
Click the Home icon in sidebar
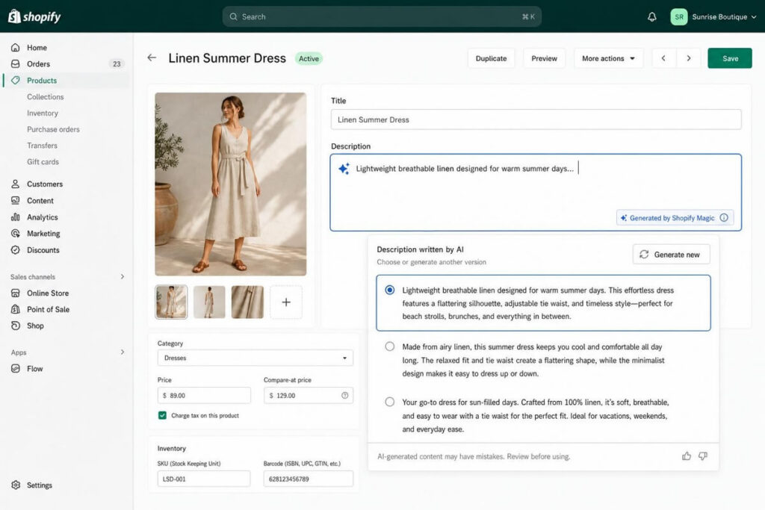16,47
